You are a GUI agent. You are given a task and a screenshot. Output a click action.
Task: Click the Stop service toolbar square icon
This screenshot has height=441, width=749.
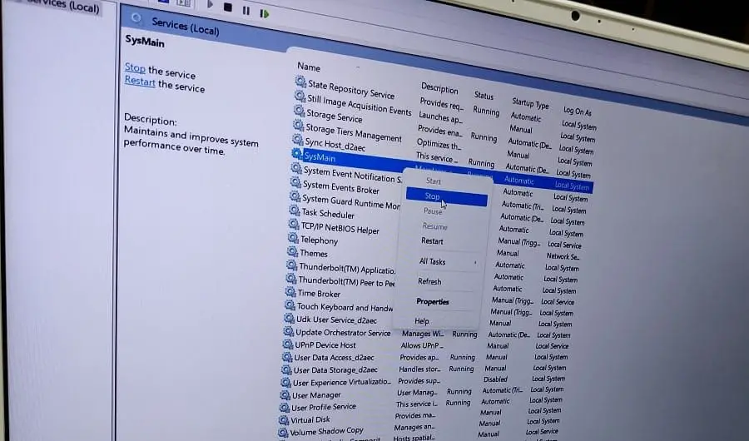(228, 7)
